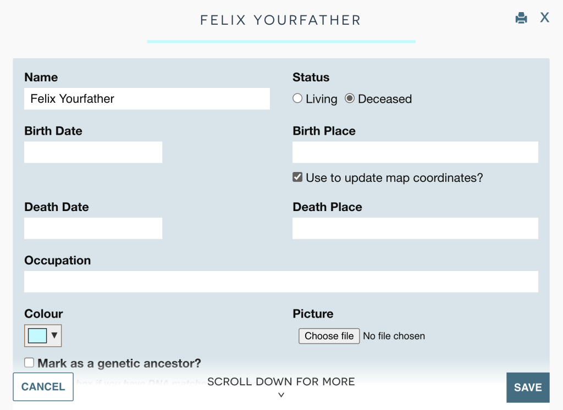
Task: Click the Birth Place input field
Action: click(415, 152)
